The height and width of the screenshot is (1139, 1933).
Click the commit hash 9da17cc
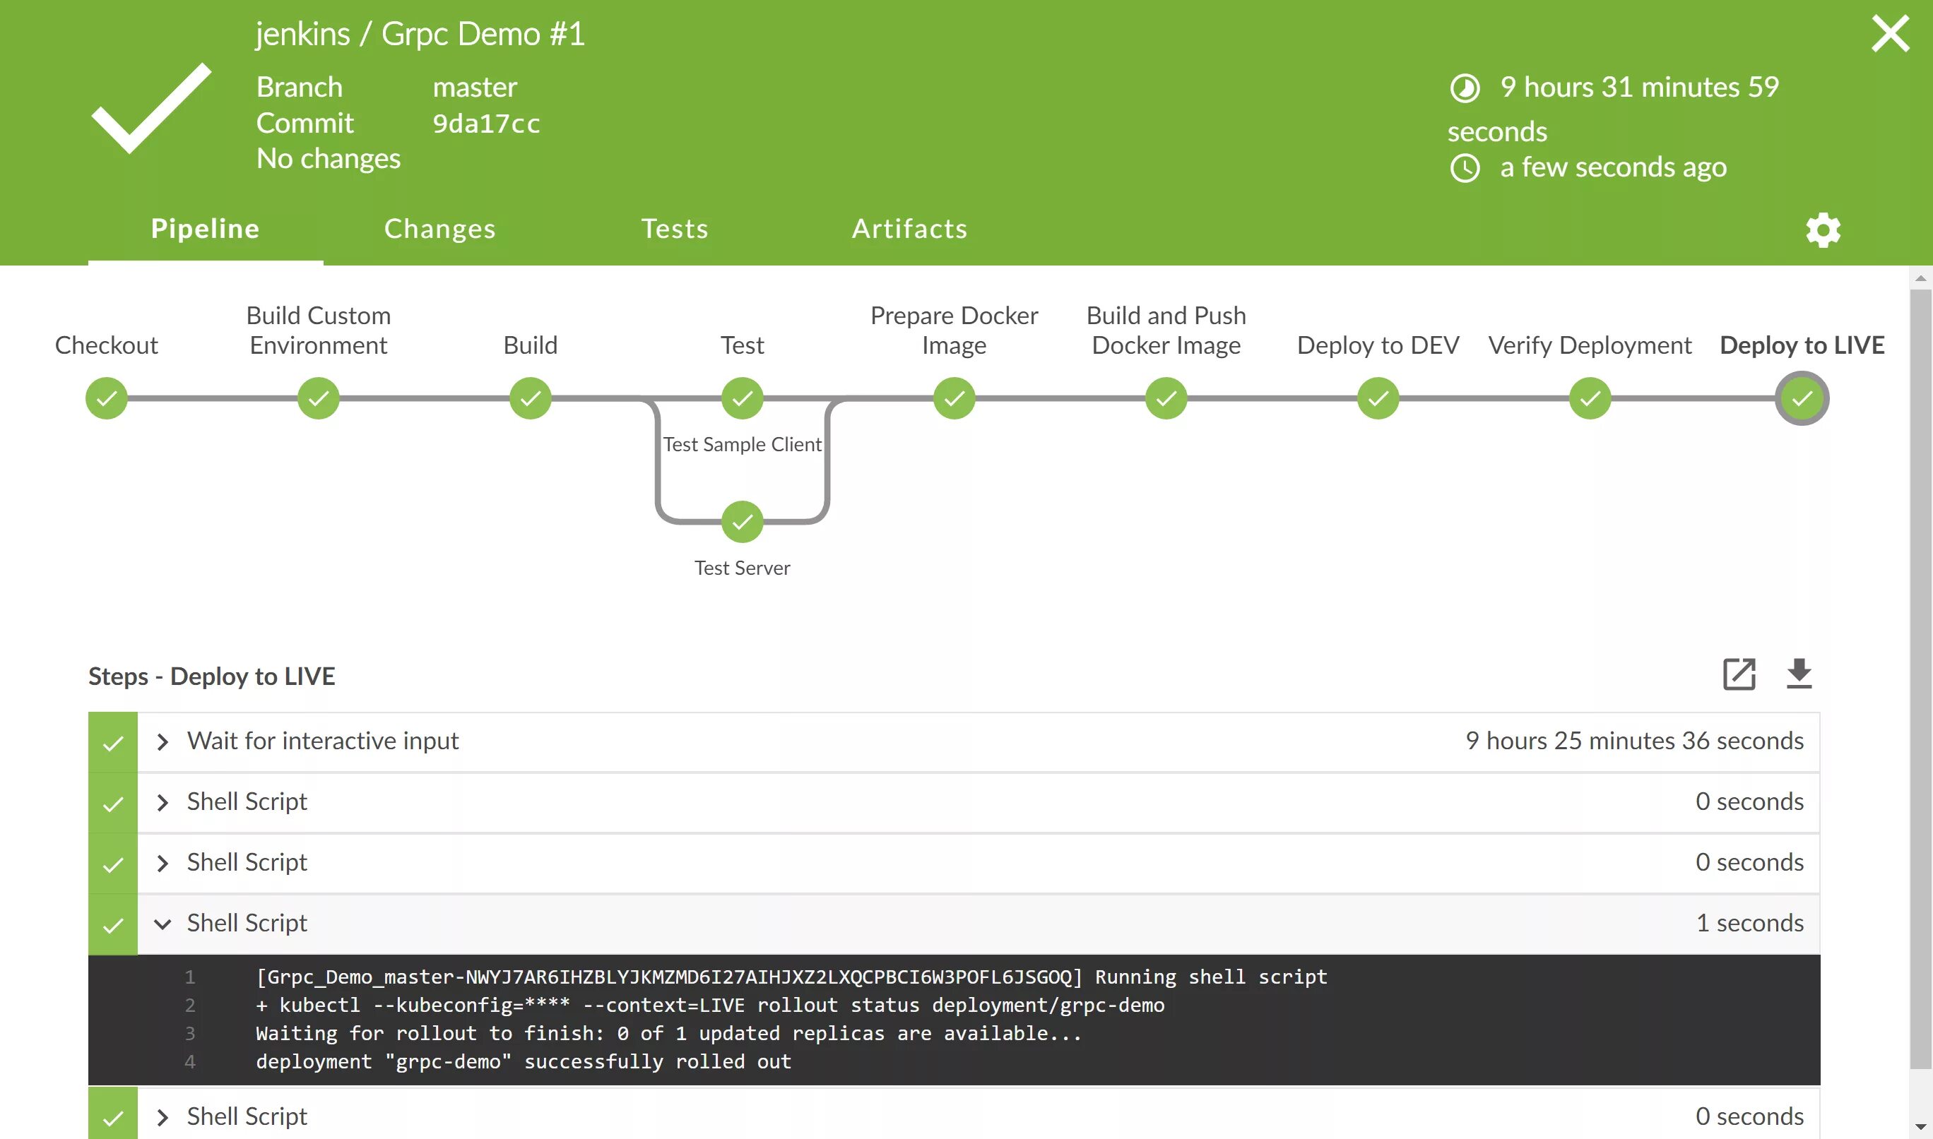[x=486, y=124]
